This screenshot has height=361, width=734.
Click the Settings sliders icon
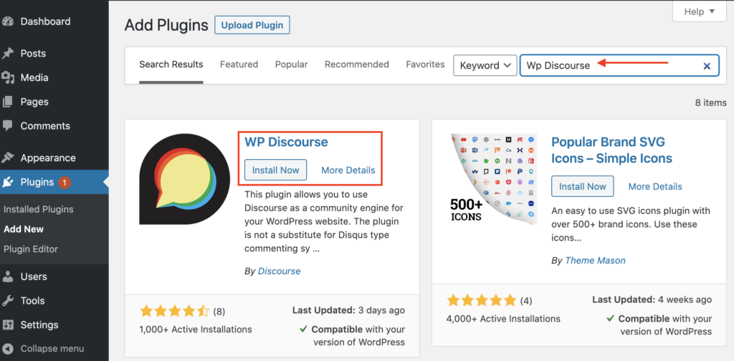(x=7, y=324)
